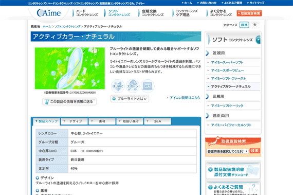The width and height of the screenshot is (293, 195).
Task: Open アイミースポーツビュー in sidebar
Action: click(x=227, y=70)
